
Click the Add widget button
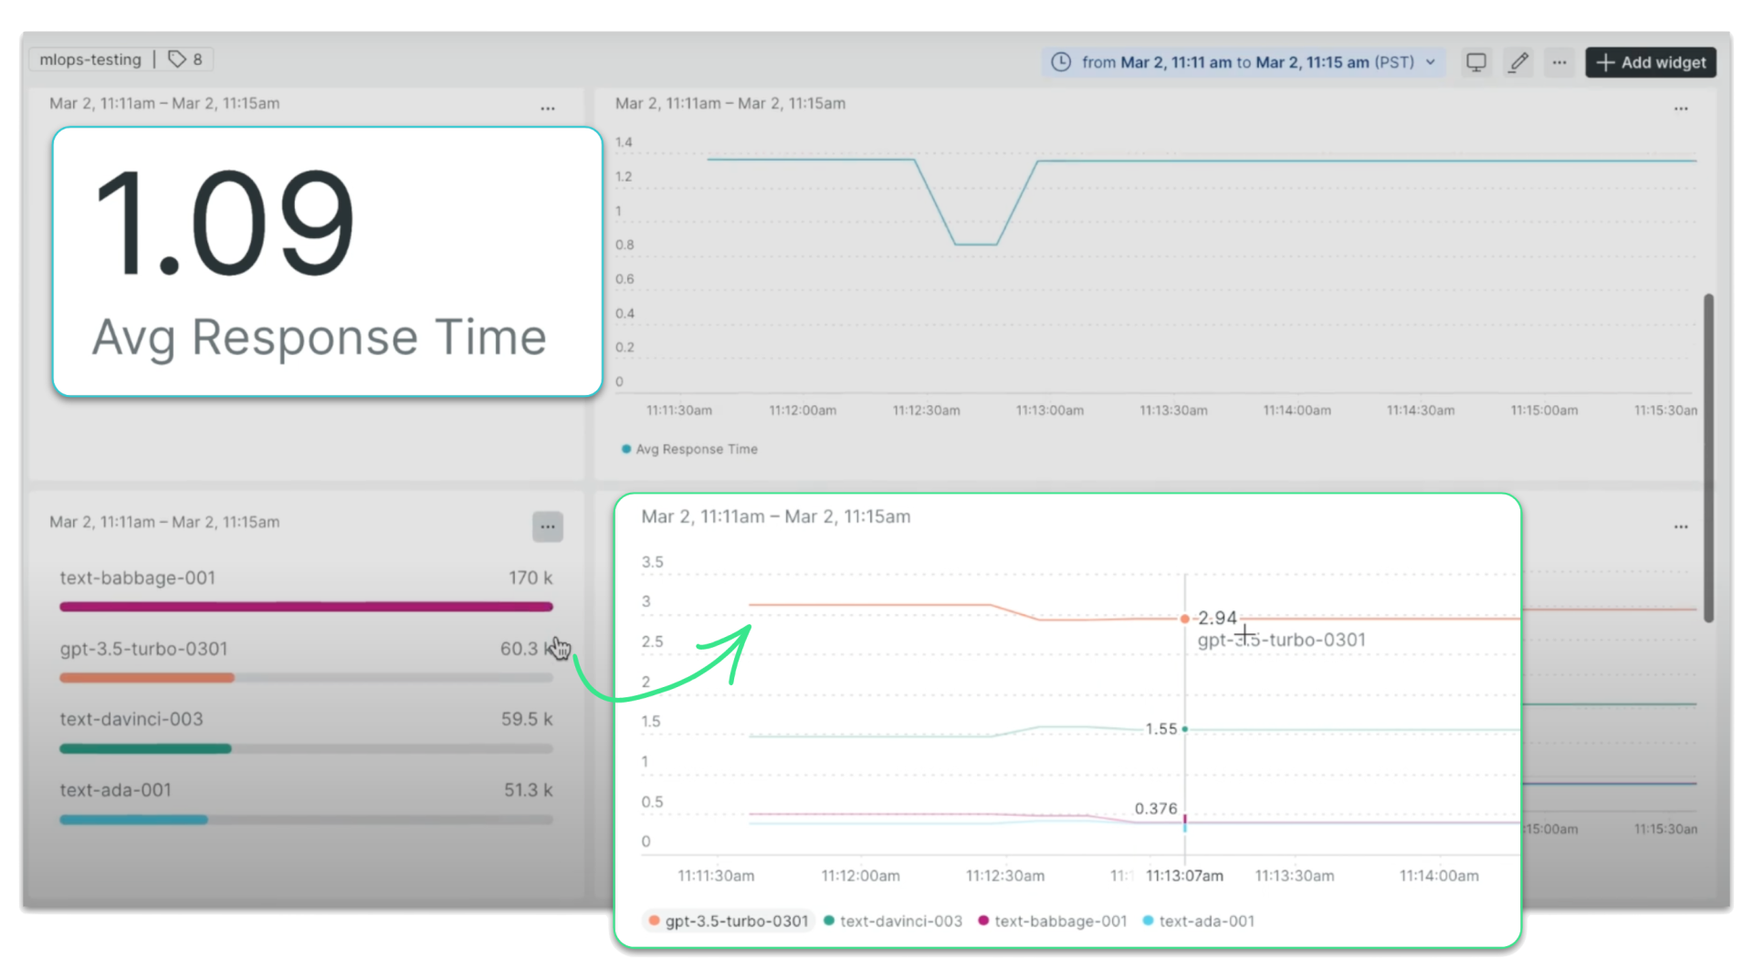pyautogui.click(x=1650, y=62)
